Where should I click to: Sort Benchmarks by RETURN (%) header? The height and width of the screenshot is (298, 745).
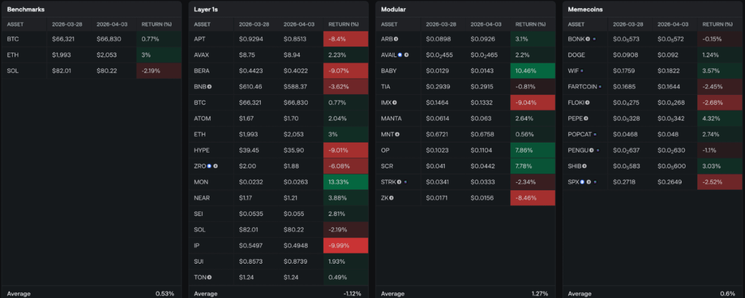point(157,24)
